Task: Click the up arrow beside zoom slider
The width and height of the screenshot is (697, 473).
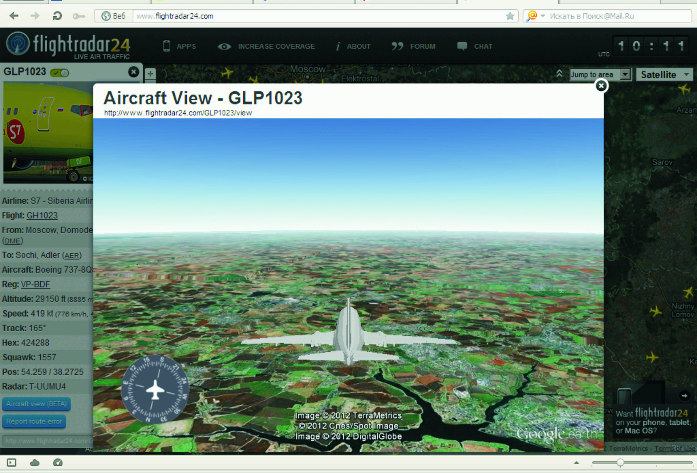Action: (x=576, y=463)
